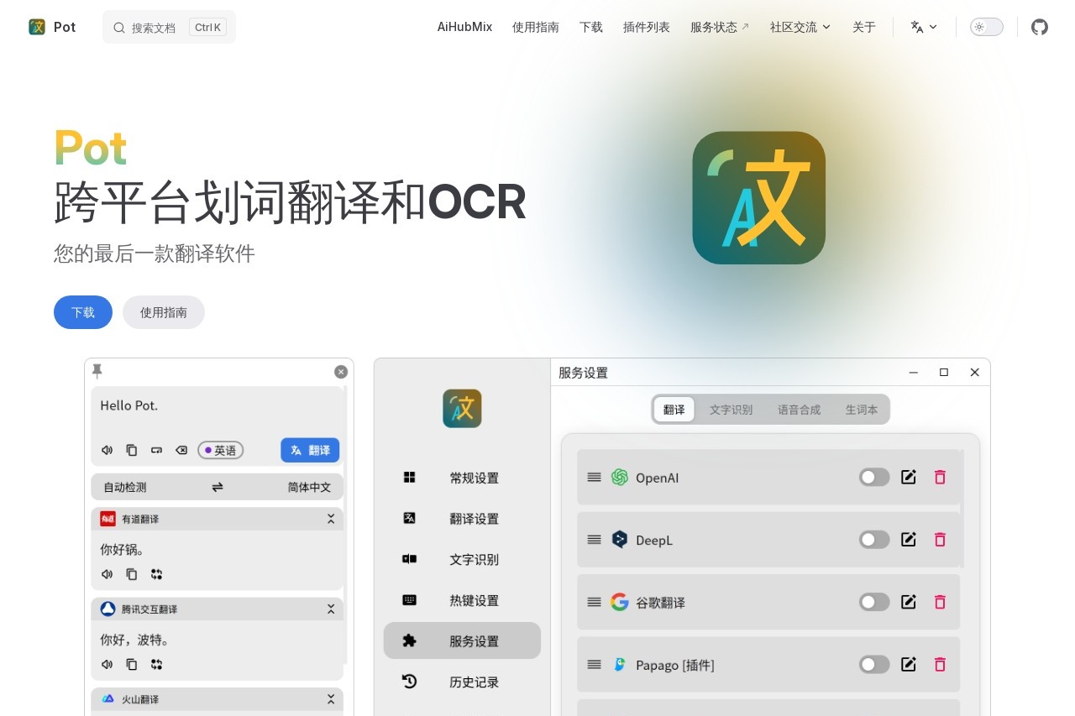The width and height of the screenshot is (1075, 716).
Task: Click the backspace clear icon beside 英语
Action: click(x=181, y=450)
